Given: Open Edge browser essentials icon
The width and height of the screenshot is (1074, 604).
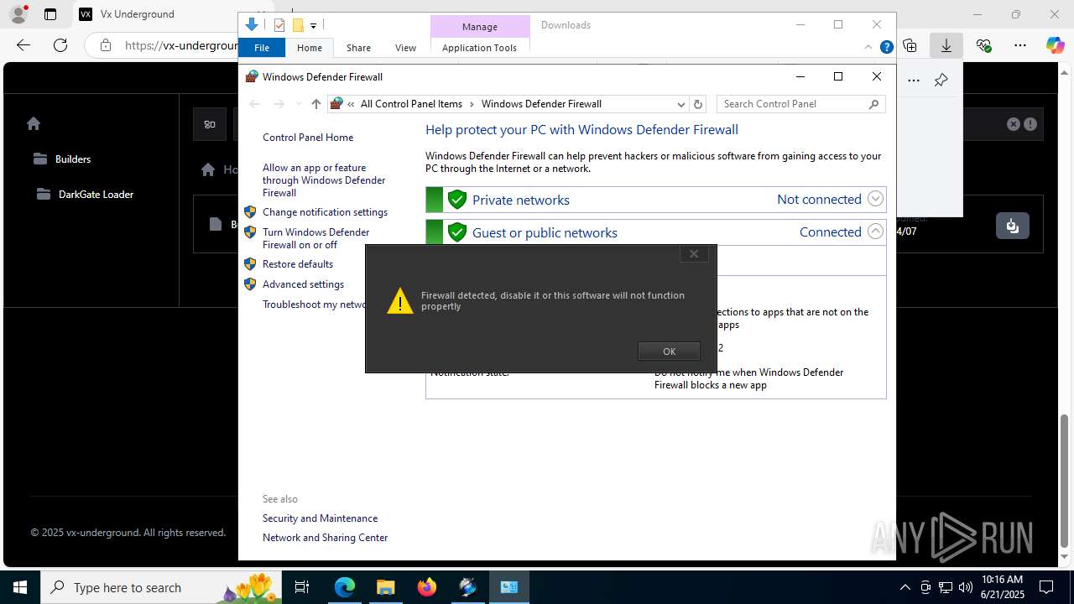Looking at the screenshot, I should (983, 45).
